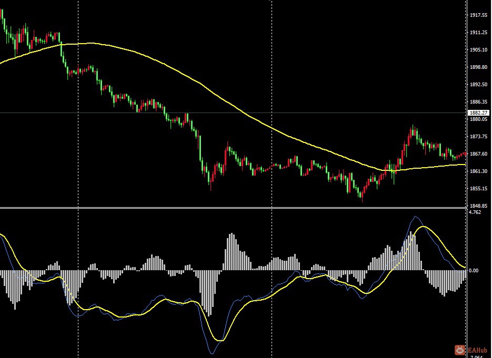This screenshot has width=492, height=358.
Task: Select the 1917.55 price axis label
Action: [479, 16]
